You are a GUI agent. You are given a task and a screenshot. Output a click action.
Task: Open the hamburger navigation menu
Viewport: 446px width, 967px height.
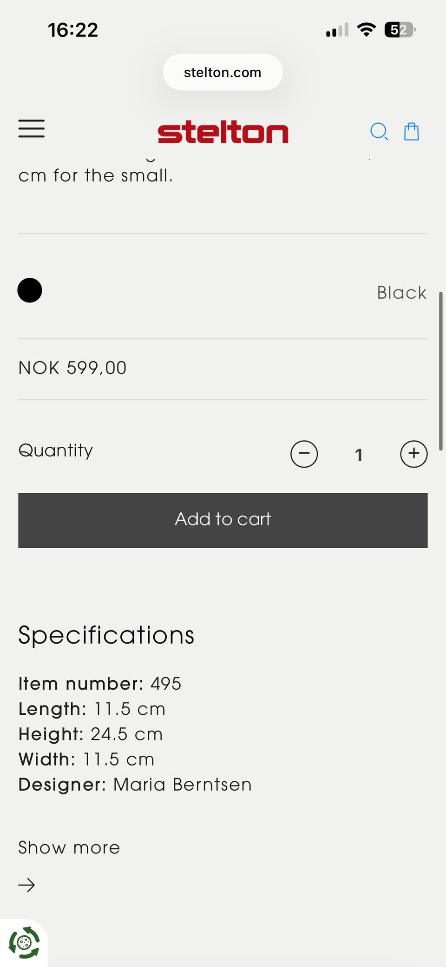coord(32,129)
